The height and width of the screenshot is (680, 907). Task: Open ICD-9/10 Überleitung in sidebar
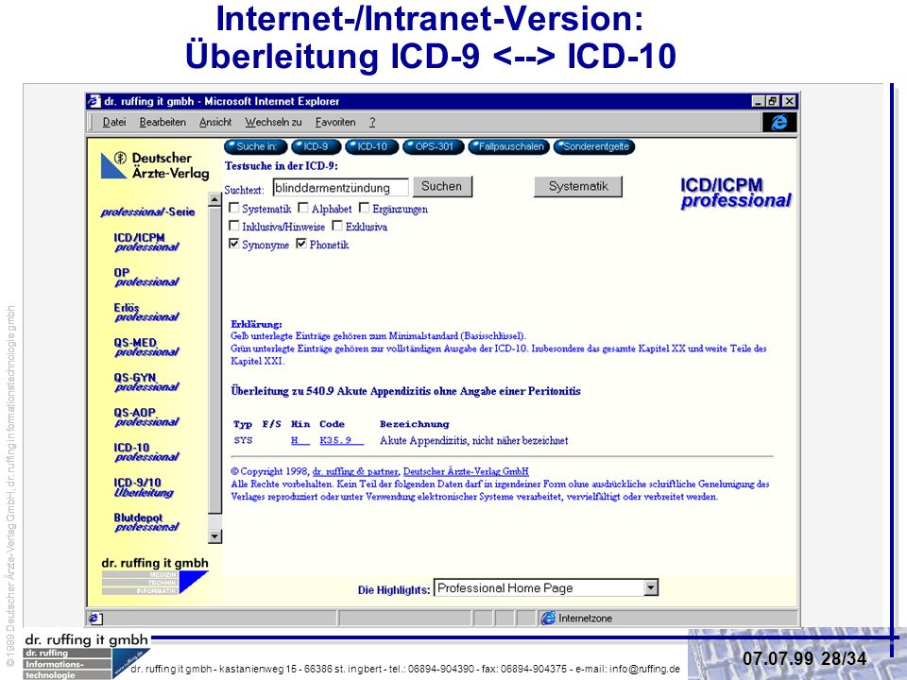(x=144, y=487)
